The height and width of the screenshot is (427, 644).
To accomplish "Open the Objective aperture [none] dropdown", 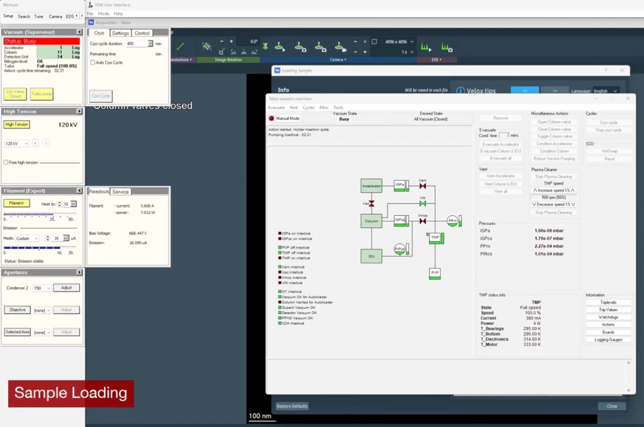I will [x=42, y=310].
